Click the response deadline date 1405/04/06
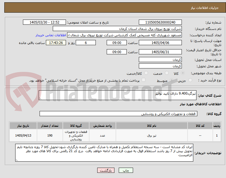Viewport: 226px width, 178px height. click(160, 43)
